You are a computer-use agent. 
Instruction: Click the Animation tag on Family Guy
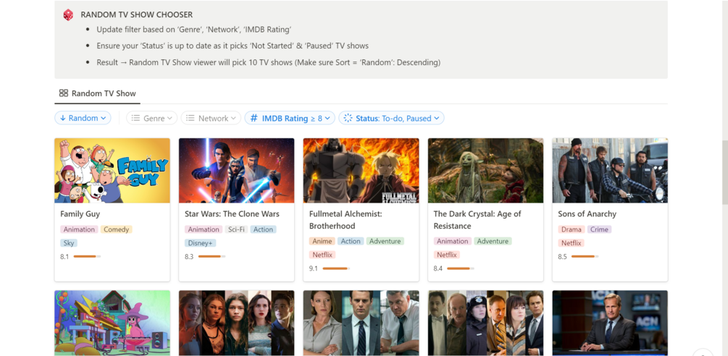tap(79, 229)
